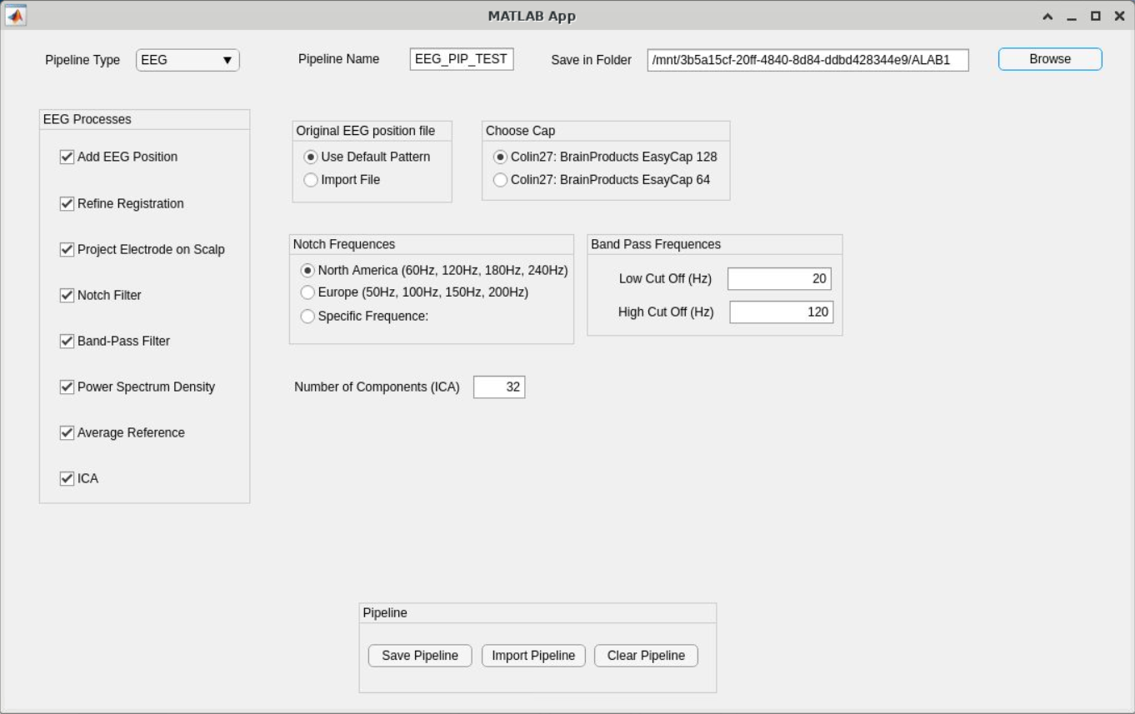The width and height of the screenshot is (1135, 714).
Task: Click the Notch Frequences panel title
Action: tap(344, 244)
